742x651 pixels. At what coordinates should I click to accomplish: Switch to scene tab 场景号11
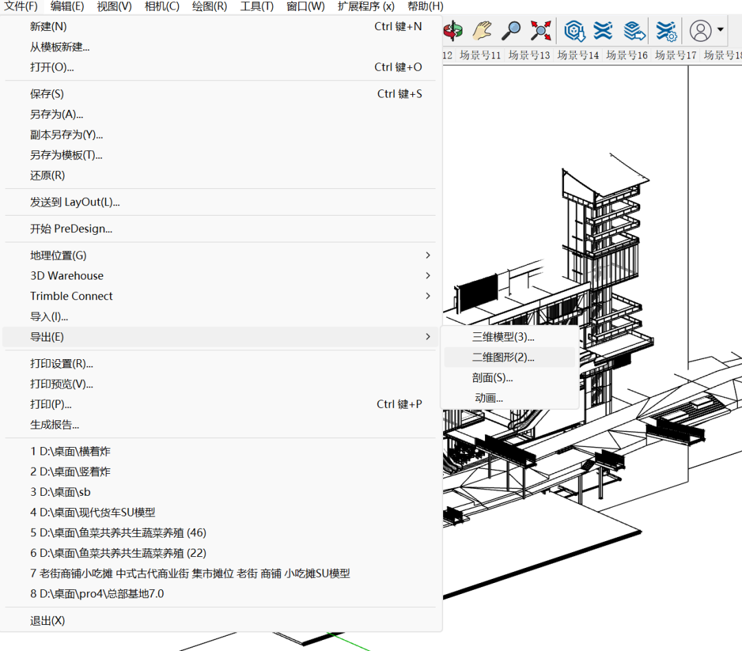(x=480, y=56)
